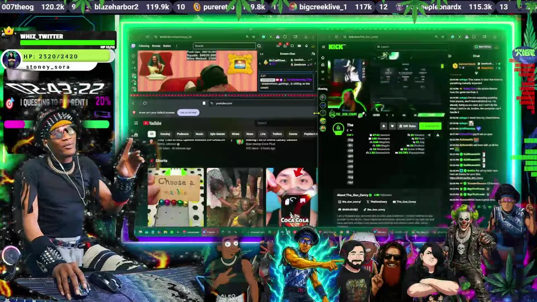This screenshot has height=302, width=537.
Task: Select News filter chip on YouTube
Action: [x=250, y=134]
